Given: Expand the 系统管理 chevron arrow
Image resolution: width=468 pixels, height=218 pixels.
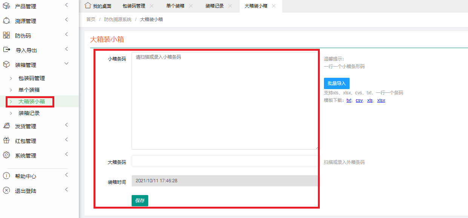Looking at the screenshot, I should pyautogui.click(x=66, y=154).
